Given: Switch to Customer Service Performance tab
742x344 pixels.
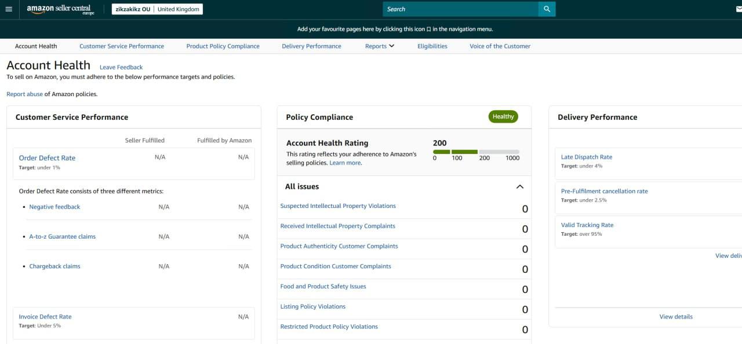Looking at the screenshot, I should pos(122,46).
